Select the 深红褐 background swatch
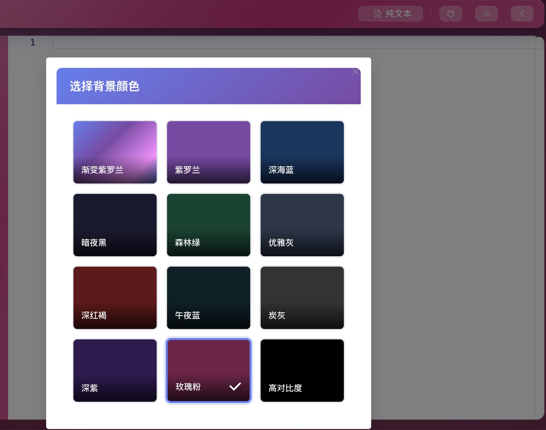This screenshot has width=546, height=430. pos(115,297)
